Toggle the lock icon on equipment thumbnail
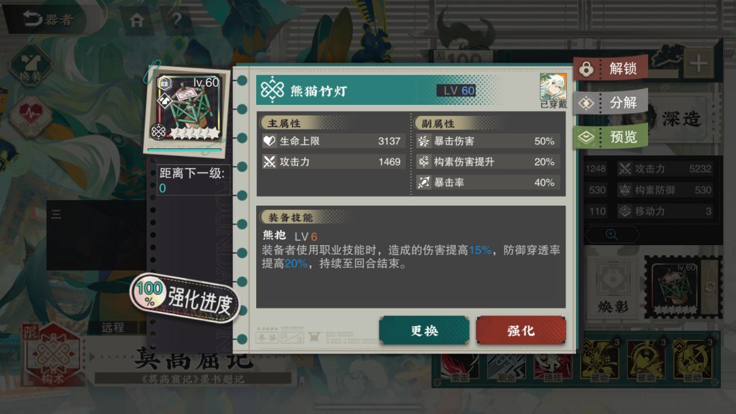736x414 pixels. (164, 84)
